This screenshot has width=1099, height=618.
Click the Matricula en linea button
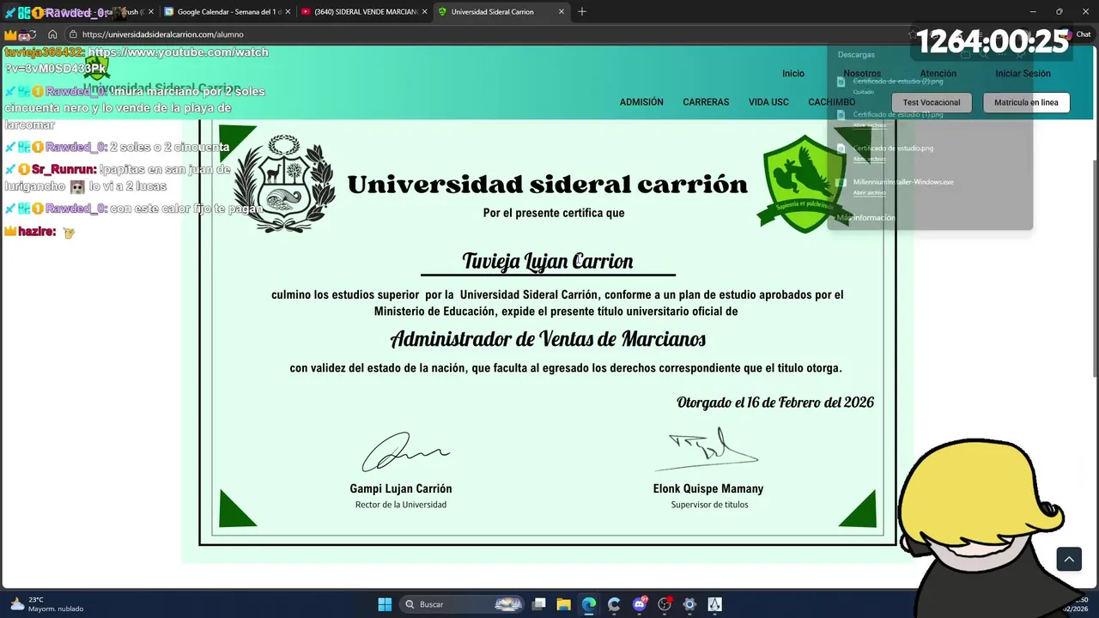click(x=1026, y=102)
